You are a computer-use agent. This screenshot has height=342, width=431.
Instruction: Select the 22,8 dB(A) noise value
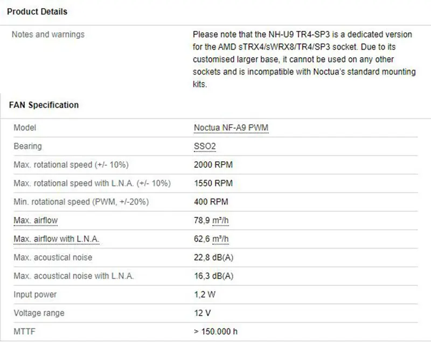click(213, 257)
